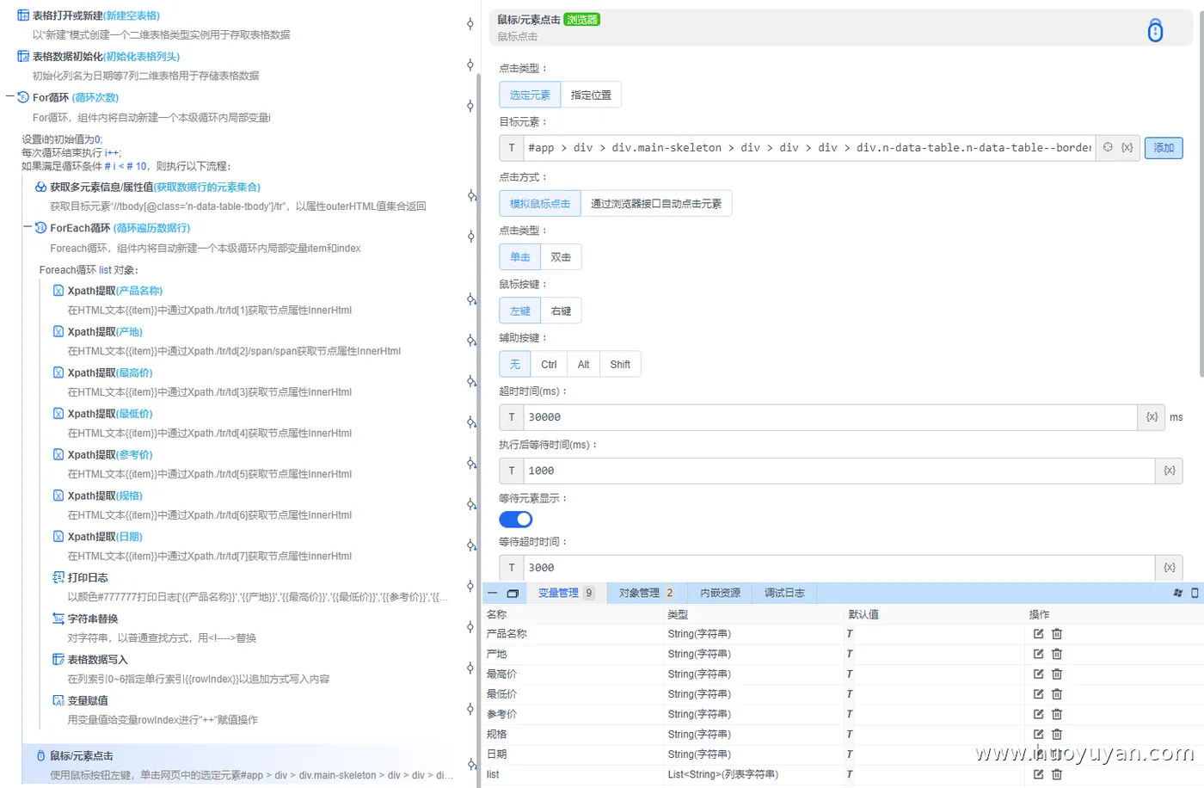Click the {x} icon beside the 3000 wait-timeout field

point(1170,568)
